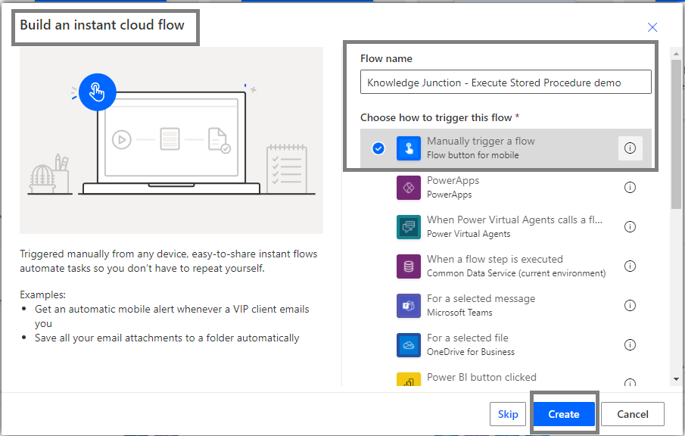
Task: Toggle the selected Manually trigger a flow radio
Action: [378, 148]
